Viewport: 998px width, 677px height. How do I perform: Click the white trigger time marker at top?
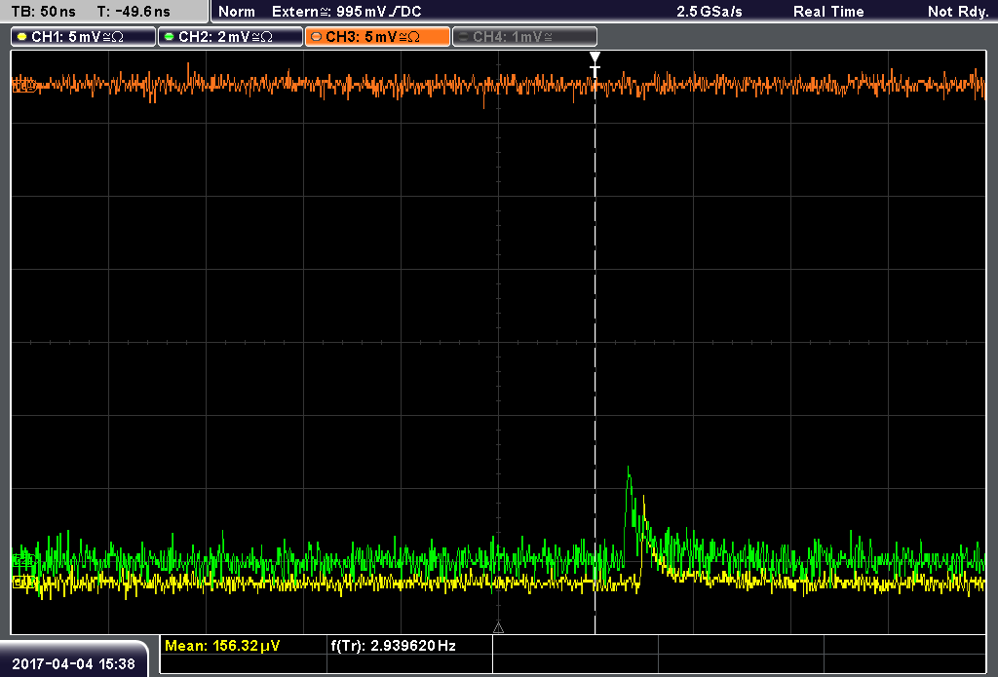coord(595,63)
